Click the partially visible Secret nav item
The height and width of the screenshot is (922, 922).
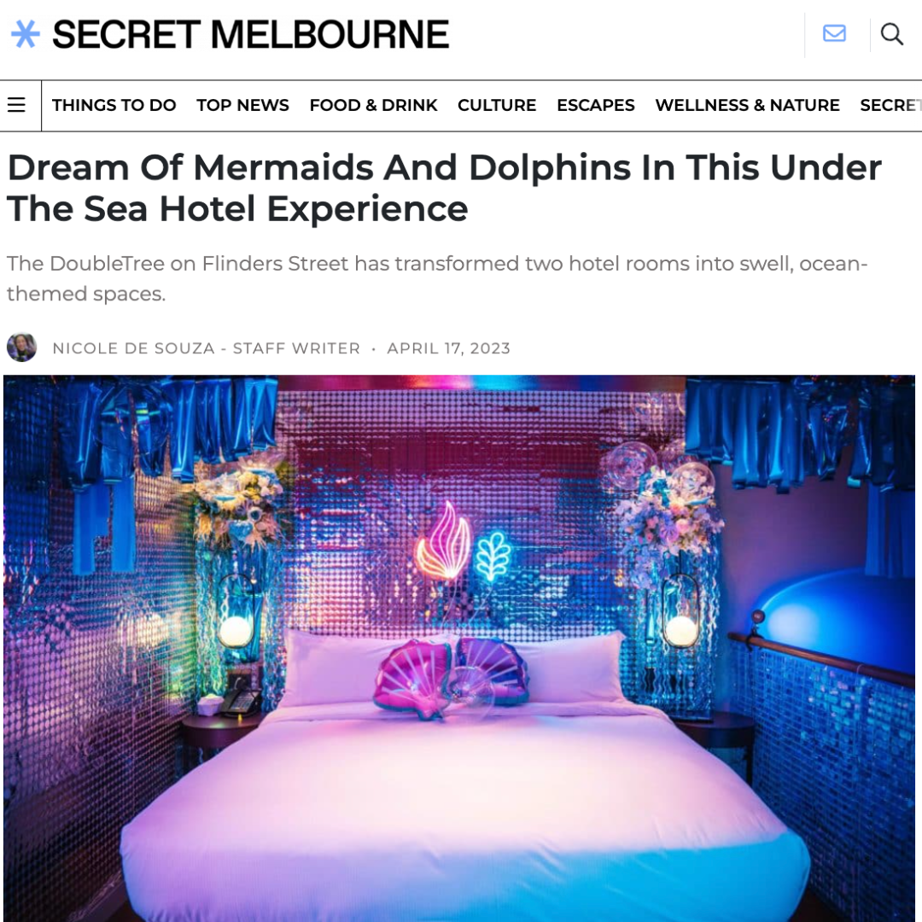point(890,105)
